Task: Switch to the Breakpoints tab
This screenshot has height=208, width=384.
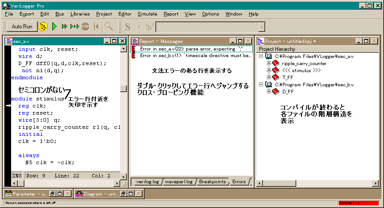Action: (213, 181)
